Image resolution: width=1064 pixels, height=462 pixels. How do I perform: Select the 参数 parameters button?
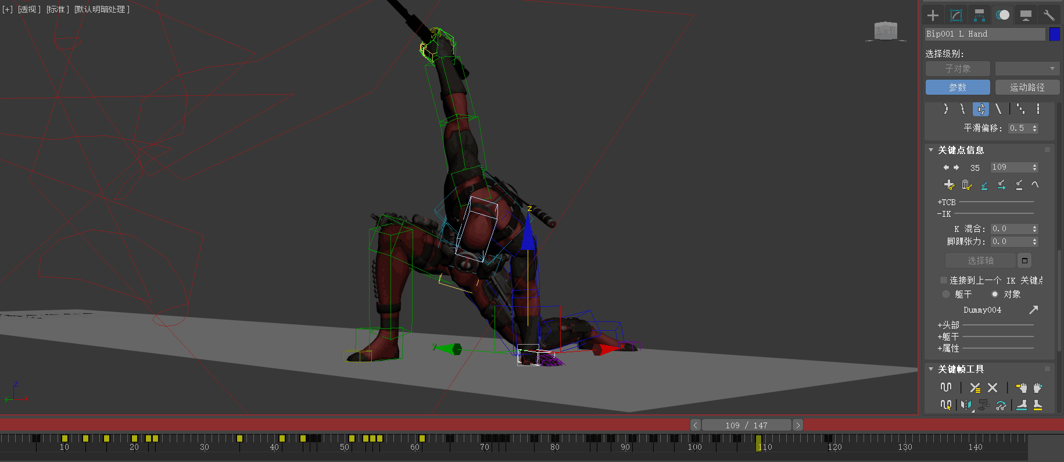(x=958, y=87)
